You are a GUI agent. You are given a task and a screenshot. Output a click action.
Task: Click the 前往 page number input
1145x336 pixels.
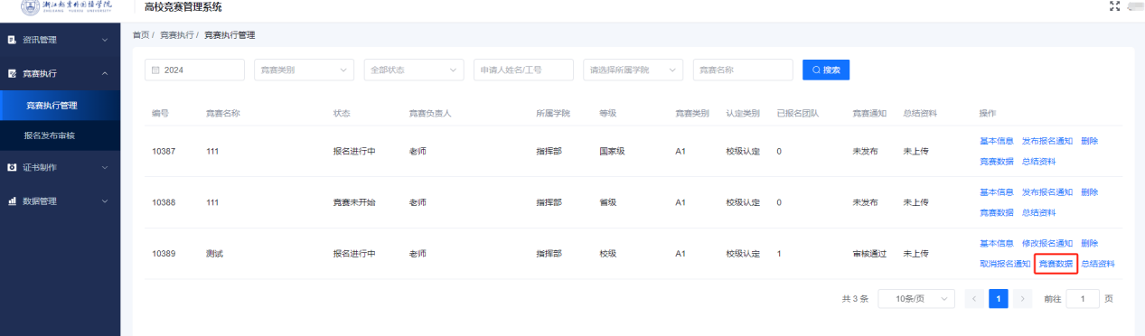click(x=1083, y=298)
